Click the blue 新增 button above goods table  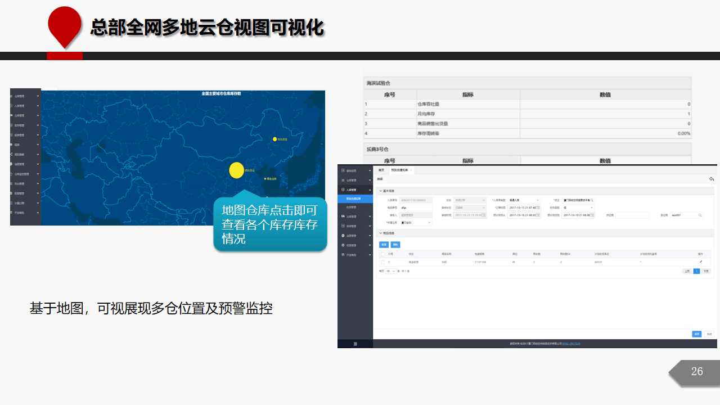(384, 245)
